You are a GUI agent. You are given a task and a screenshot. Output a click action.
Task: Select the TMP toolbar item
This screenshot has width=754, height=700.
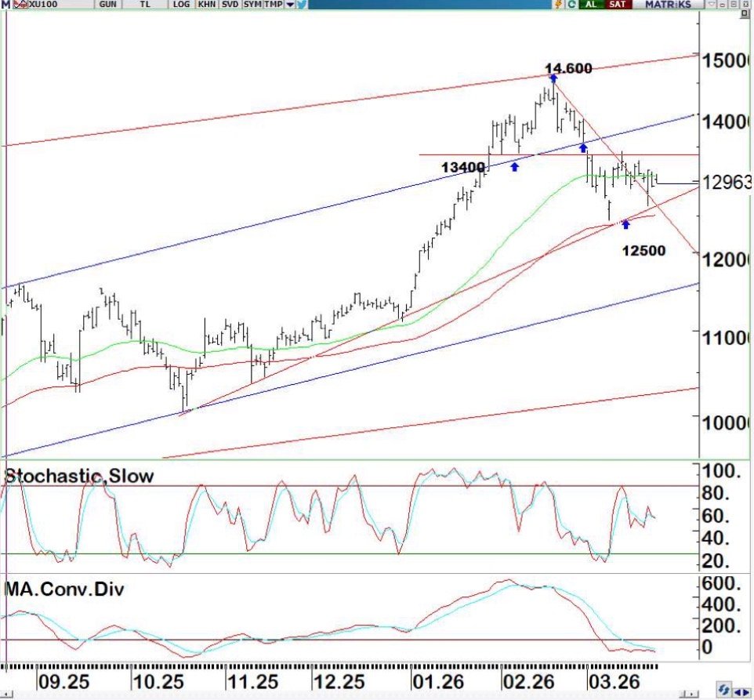pyautogui.click(x=274, y=5)
